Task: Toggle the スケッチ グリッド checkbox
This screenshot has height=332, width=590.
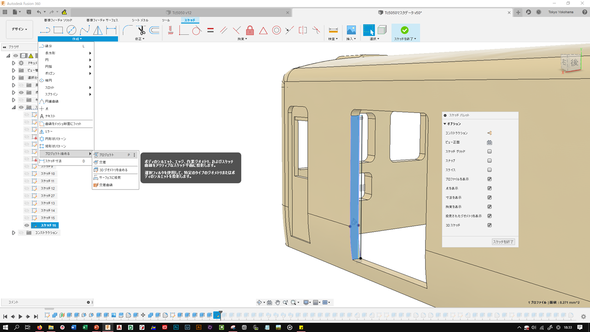Action: tap(490, 151)
